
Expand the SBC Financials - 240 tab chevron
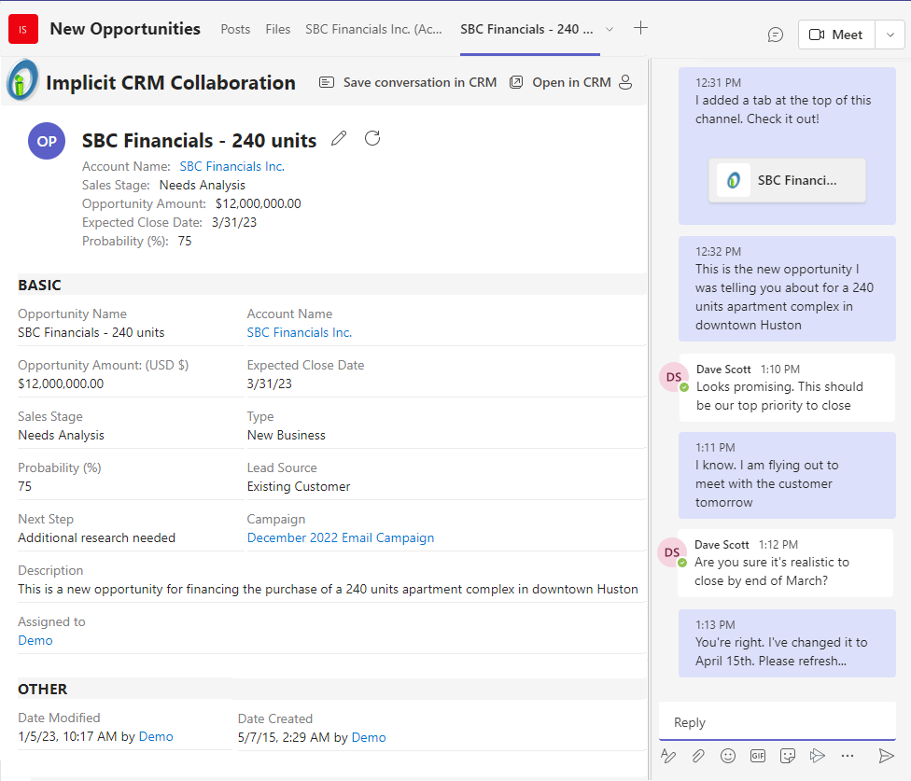pos(610,29)
